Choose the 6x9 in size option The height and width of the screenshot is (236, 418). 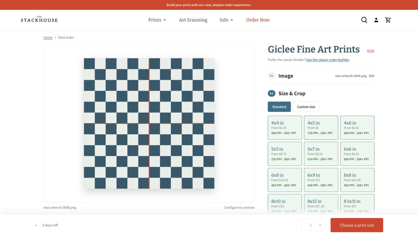point(321,180)
